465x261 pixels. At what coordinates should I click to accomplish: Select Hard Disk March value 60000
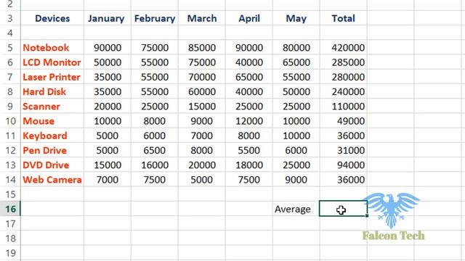tap(202, 92)
